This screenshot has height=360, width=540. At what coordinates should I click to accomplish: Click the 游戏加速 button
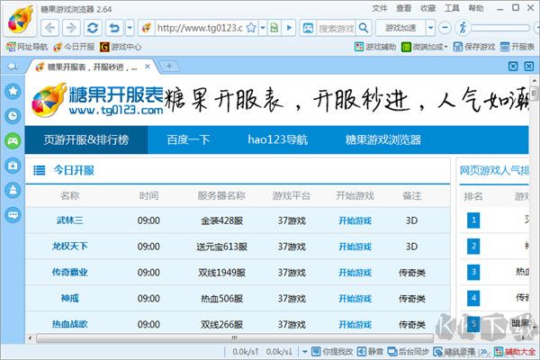[x=400, y=28]
